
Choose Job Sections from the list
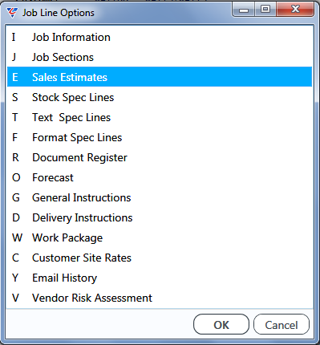tap(160, 57)
